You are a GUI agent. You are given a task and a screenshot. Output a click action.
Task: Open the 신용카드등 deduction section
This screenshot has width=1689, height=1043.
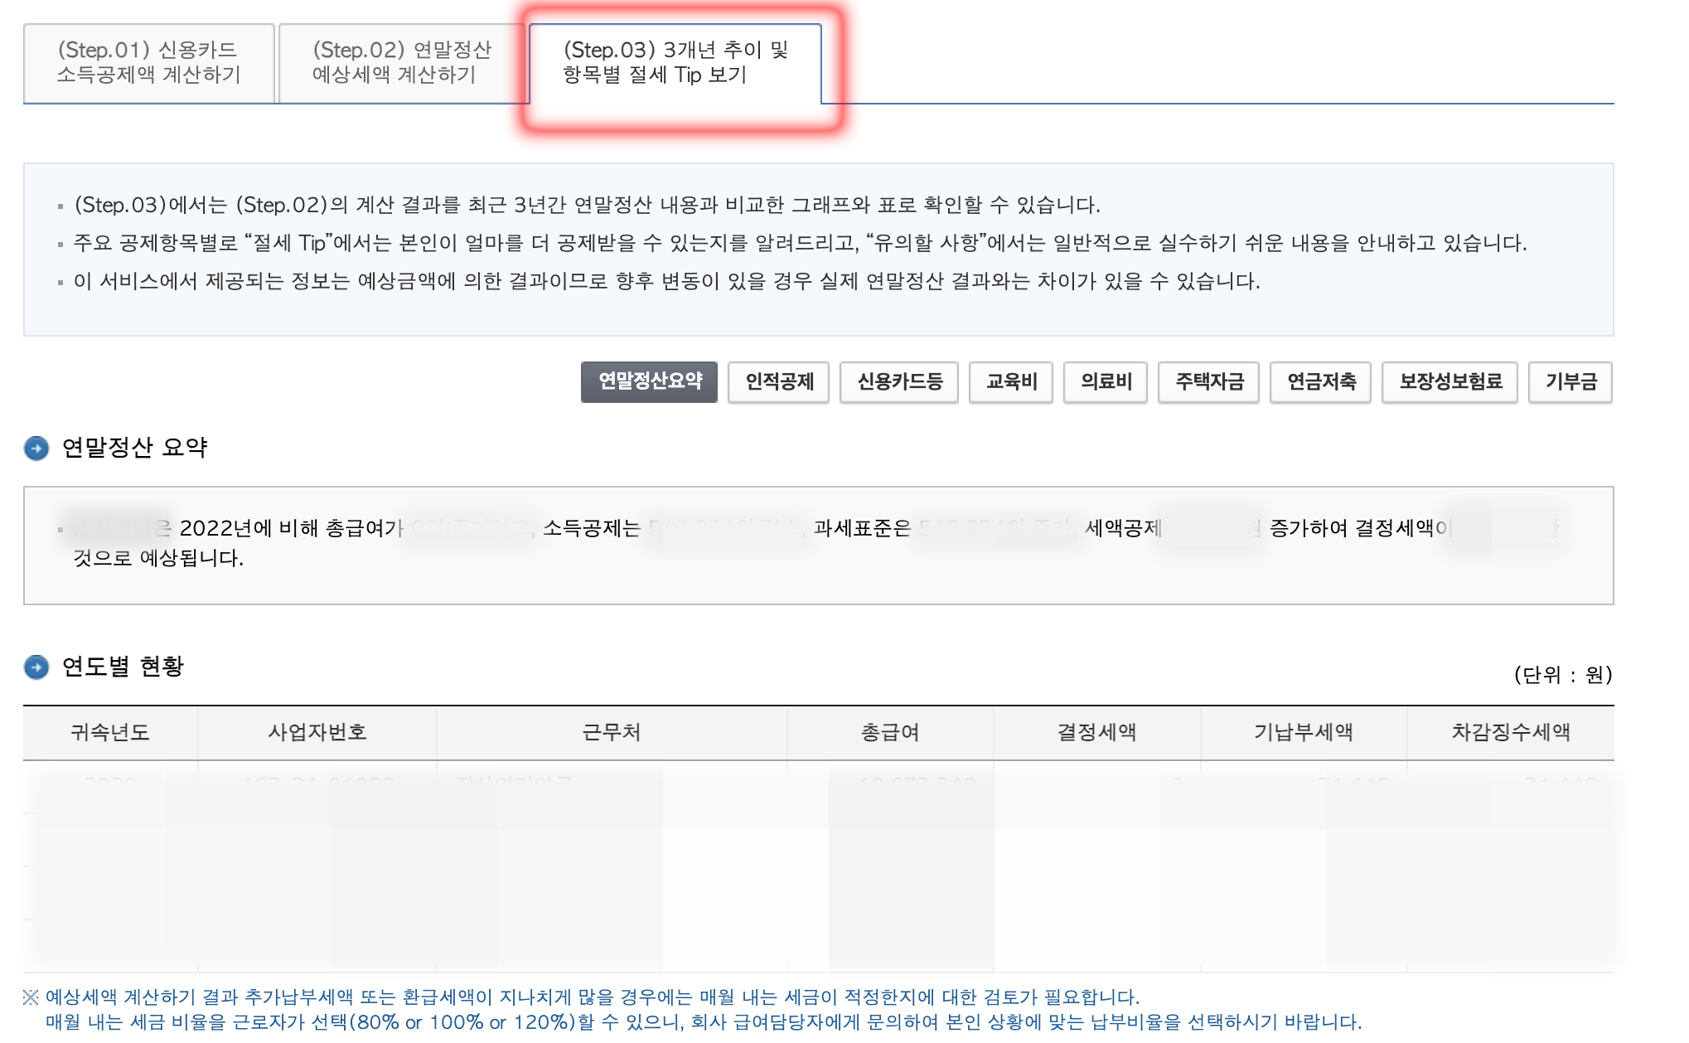pos(898,383)
